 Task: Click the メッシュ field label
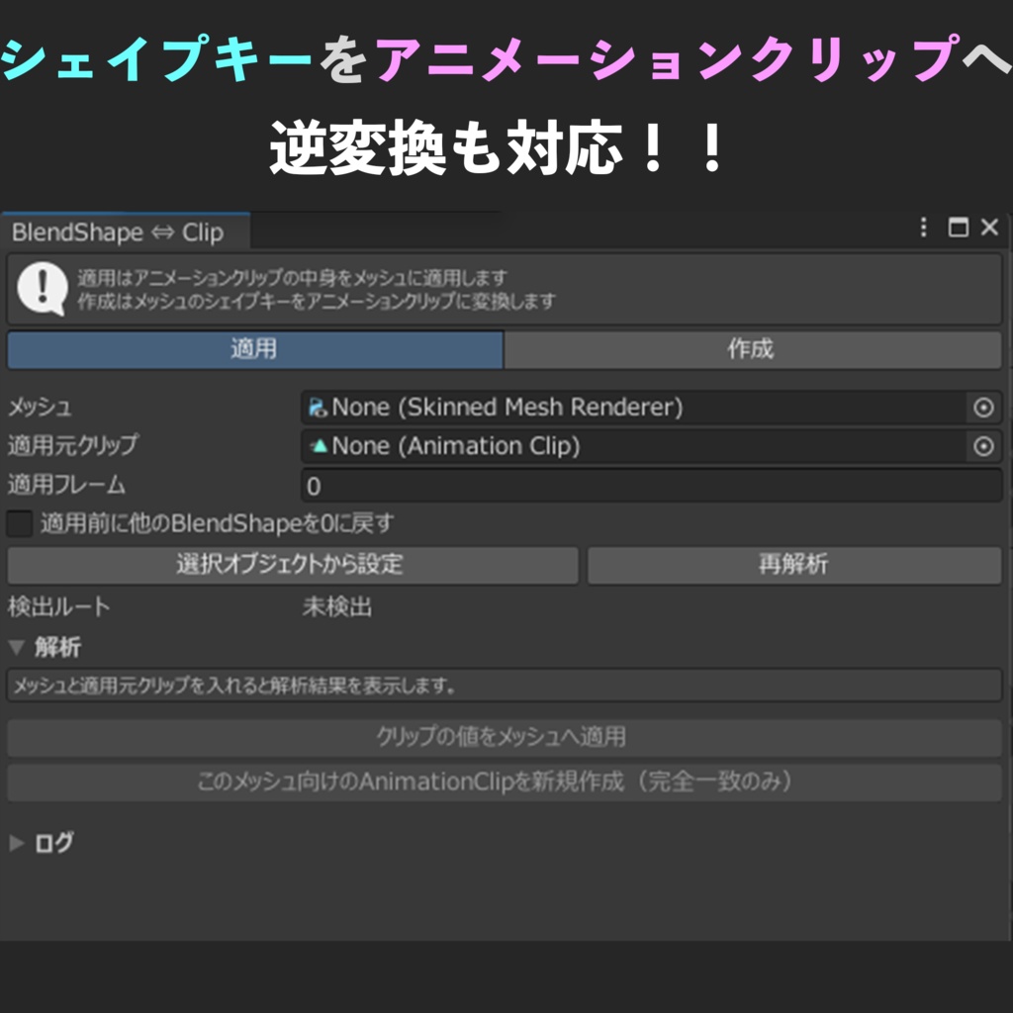[x=40, y=407]
